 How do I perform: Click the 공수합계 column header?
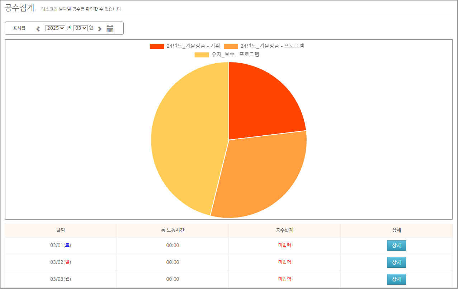click(x=284, y=230)
